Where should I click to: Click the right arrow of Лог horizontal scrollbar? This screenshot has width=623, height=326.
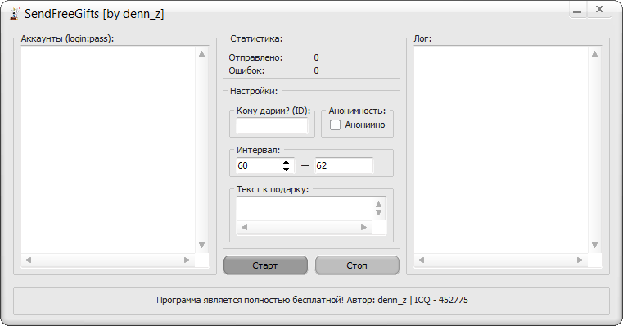tap(580, 260)
